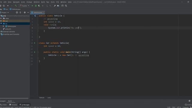This screenshot has height=108, width=192.
Task: Click the 4 spaces indent status entry
Action: (x=185, y=107)
